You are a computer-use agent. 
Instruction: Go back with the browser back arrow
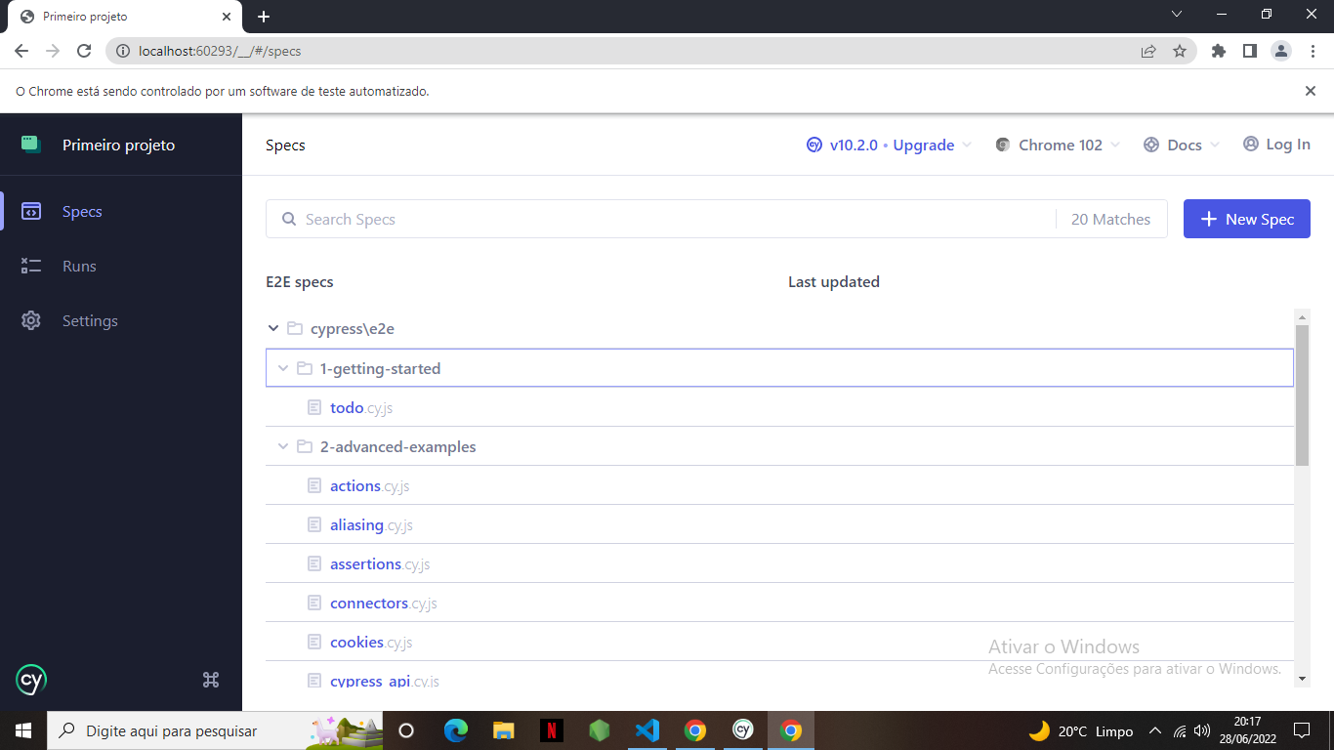click(x=21, y=51)
